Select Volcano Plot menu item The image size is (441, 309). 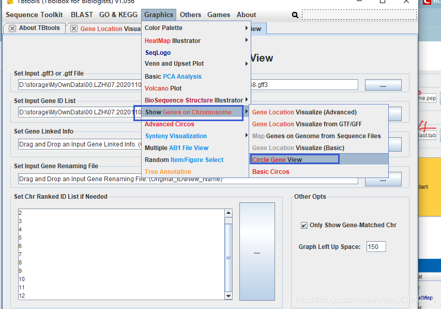[196, 88]
